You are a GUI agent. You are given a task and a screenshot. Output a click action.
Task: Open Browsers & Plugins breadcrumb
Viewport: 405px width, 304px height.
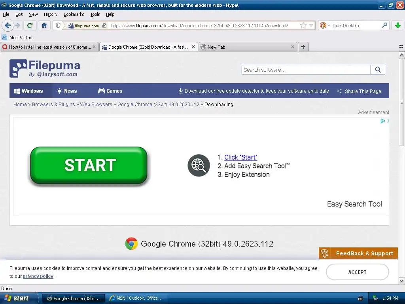pyautogui.click(x=53, y=104)
